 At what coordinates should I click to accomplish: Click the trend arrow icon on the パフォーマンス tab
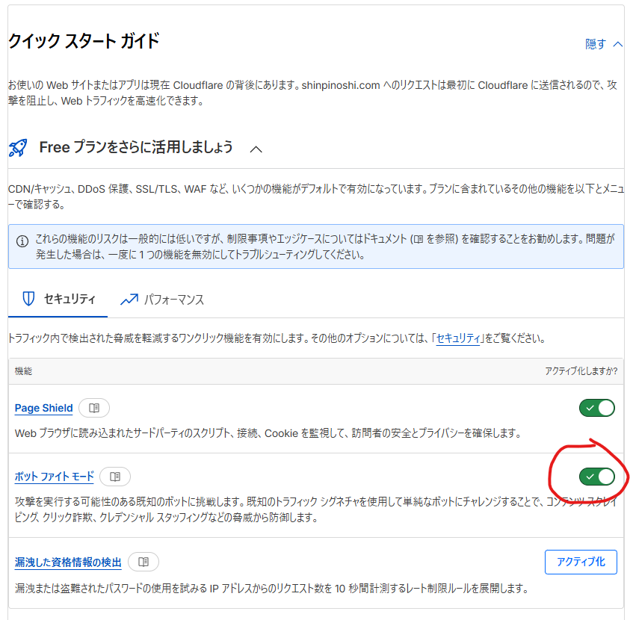129,300
